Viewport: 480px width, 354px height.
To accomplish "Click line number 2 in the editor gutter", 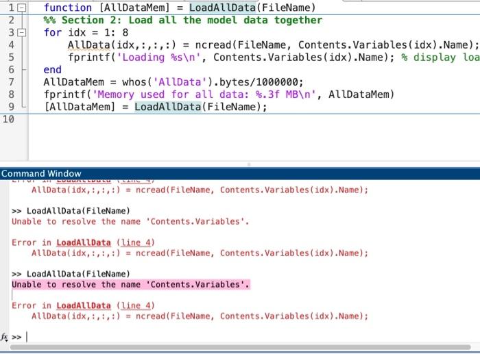I will 12,21.
